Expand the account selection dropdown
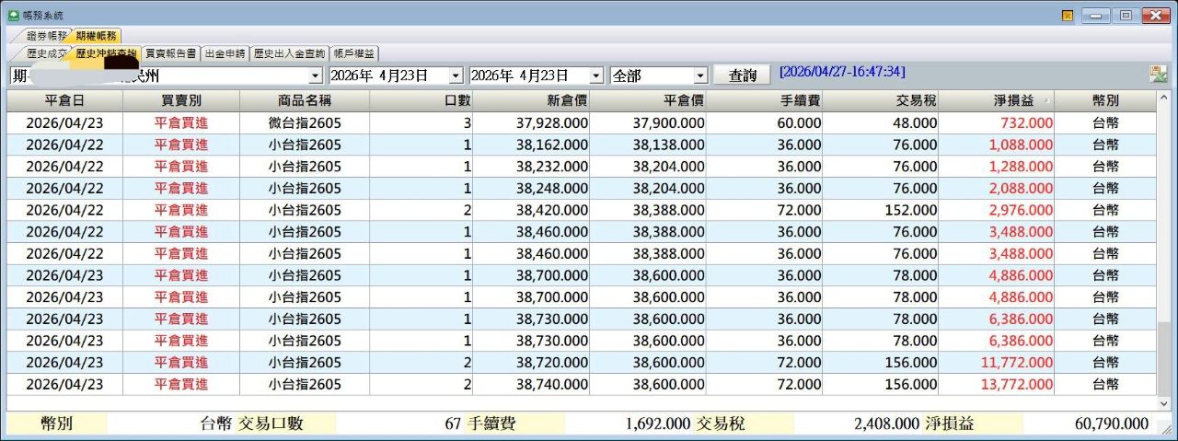Viewport: 1178px width, 441px height. [316, 75]
